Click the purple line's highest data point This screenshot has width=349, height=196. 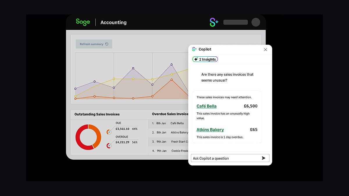[x=172, y=64]
